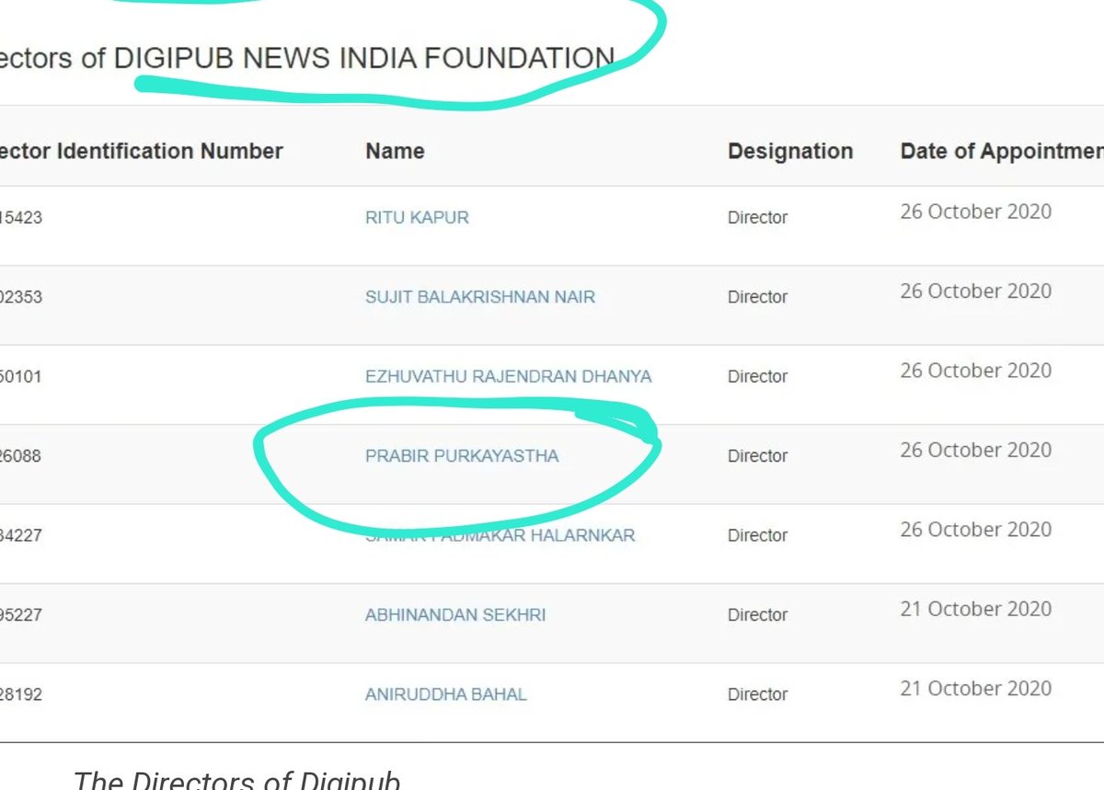Viewport: 1104px width, 790px height.
Task: Click the DIN ending 15423
Action: coord(21,218)
